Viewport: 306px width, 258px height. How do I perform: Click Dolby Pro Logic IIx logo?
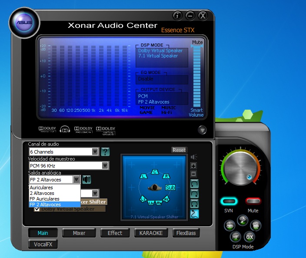83,130
